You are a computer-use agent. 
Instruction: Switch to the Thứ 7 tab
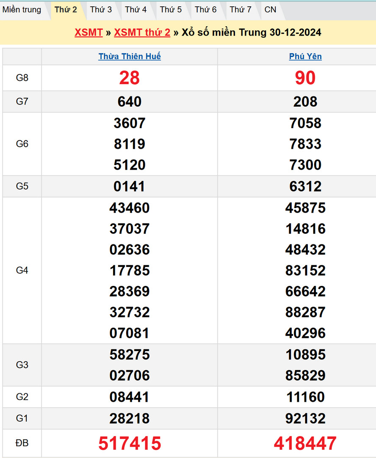(x=241, y=10)
